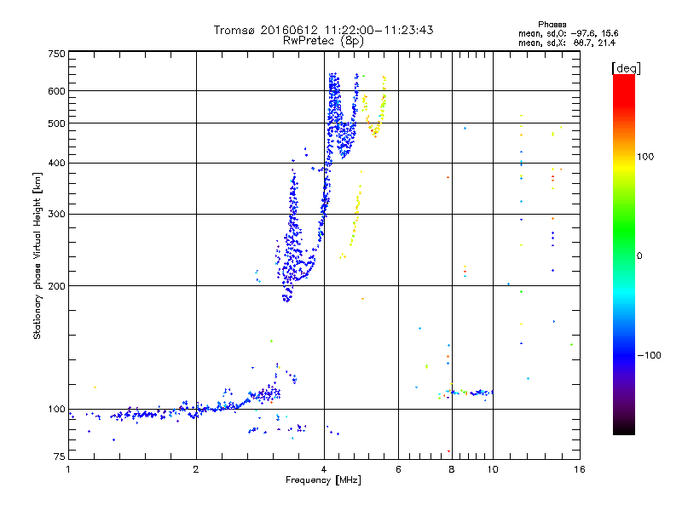Select the 'RwPretec (8p)' subtitle text

point(323,41)
